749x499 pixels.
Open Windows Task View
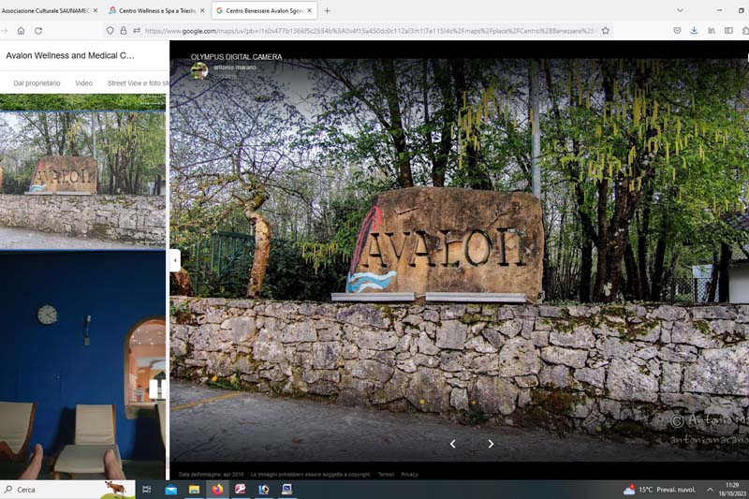coord(147,490)
